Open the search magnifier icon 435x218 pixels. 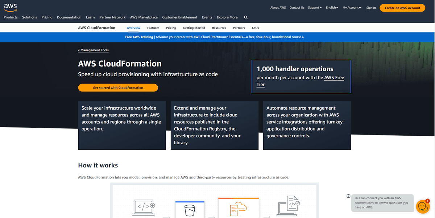click(x=246, y=17)
